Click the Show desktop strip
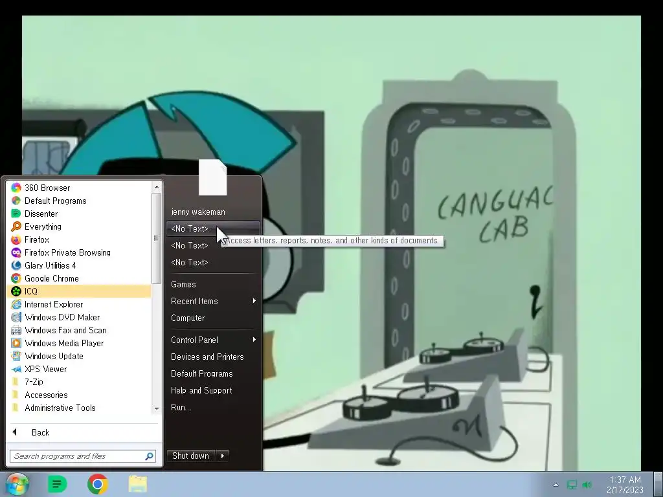663x497 pixels. point(658,484)
